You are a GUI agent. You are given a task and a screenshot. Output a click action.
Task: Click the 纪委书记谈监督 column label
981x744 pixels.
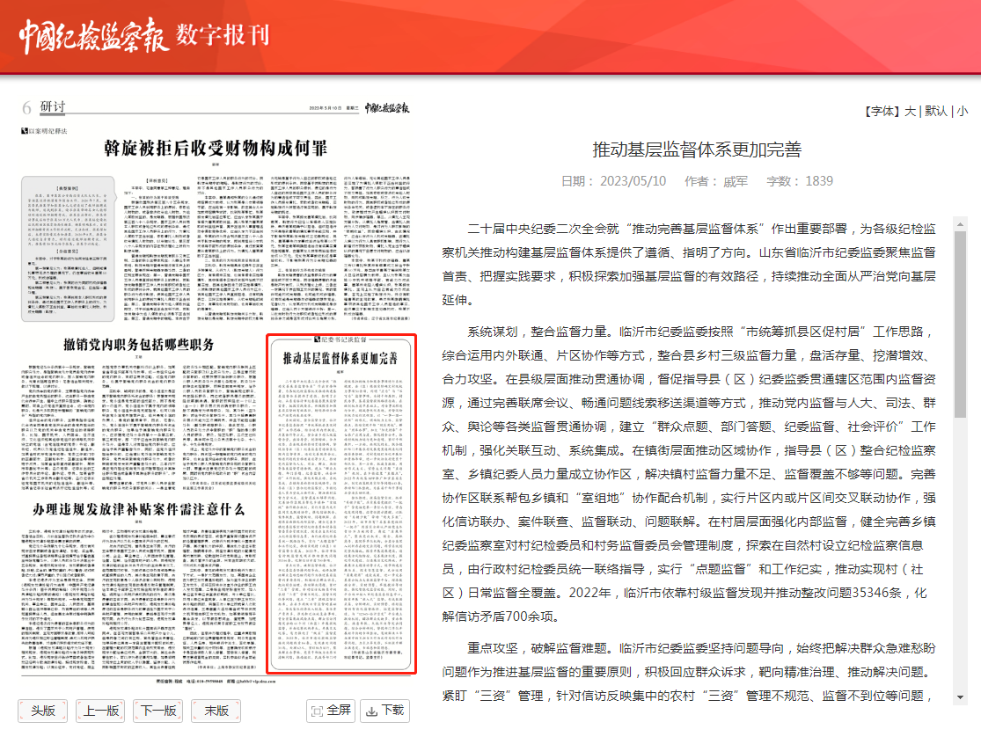coord(340,339)
